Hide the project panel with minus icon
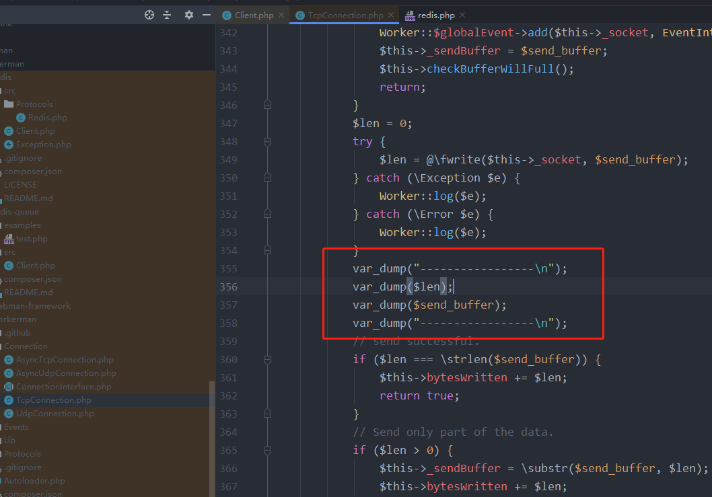712x497 pixels. pyautogui.click(x=207, y=15)
